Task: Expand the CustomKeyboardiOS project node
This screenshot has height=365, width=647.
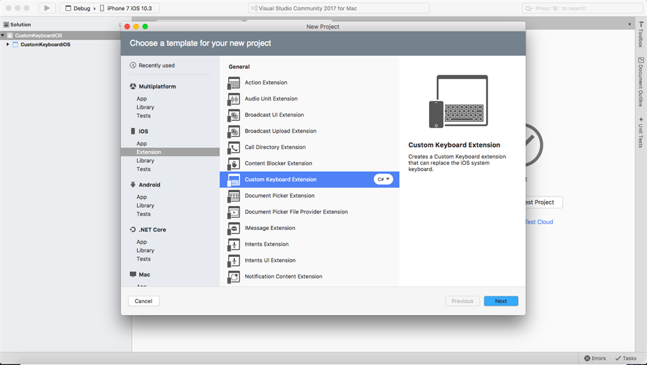Action: click(x=8, y=44)
